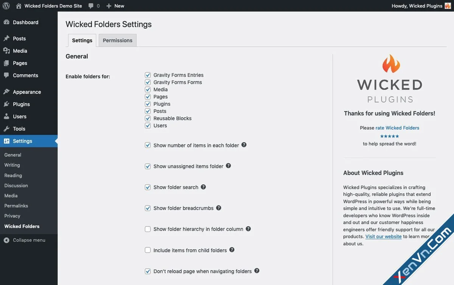Enable Show folder hierarchy in folder column
This screenshot has height=285, width=454.
148,229
